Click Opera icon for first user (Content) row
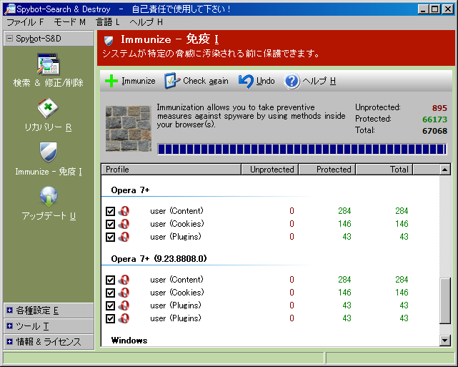The height and width of the screenshot is (367, 458). pyautogui.click(x=124, y=211)
